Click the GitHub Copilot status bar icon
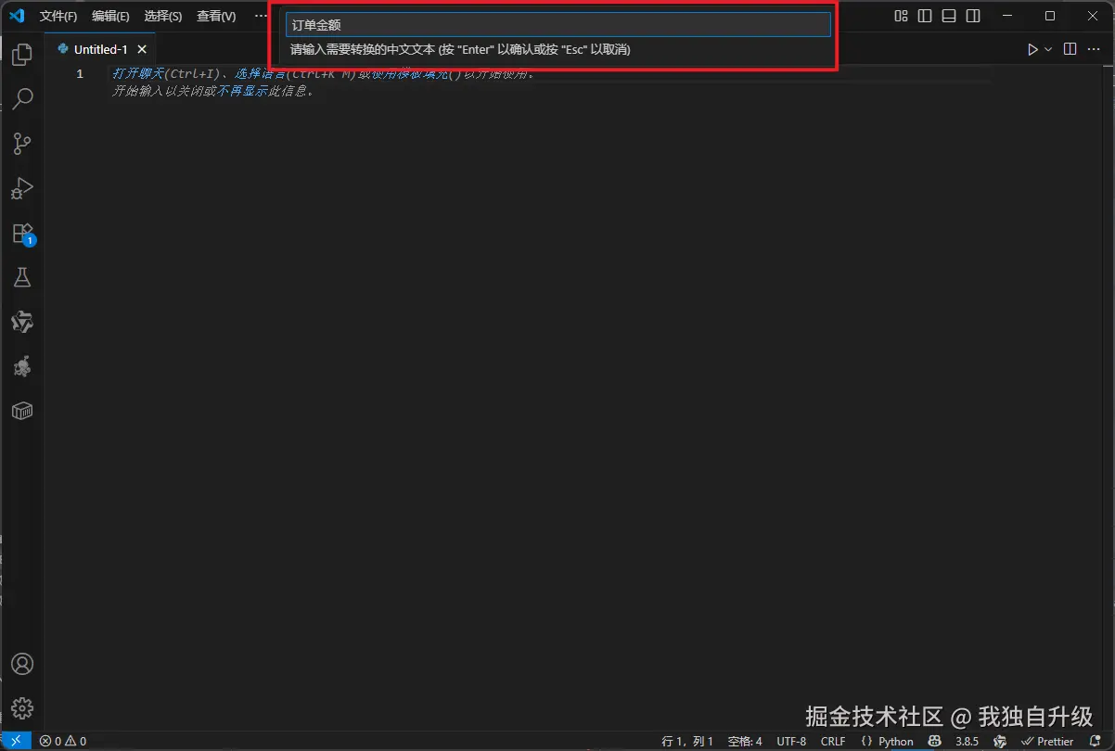Image resolution: width=1115 pixels, height=751 pixels. point(933,741)
